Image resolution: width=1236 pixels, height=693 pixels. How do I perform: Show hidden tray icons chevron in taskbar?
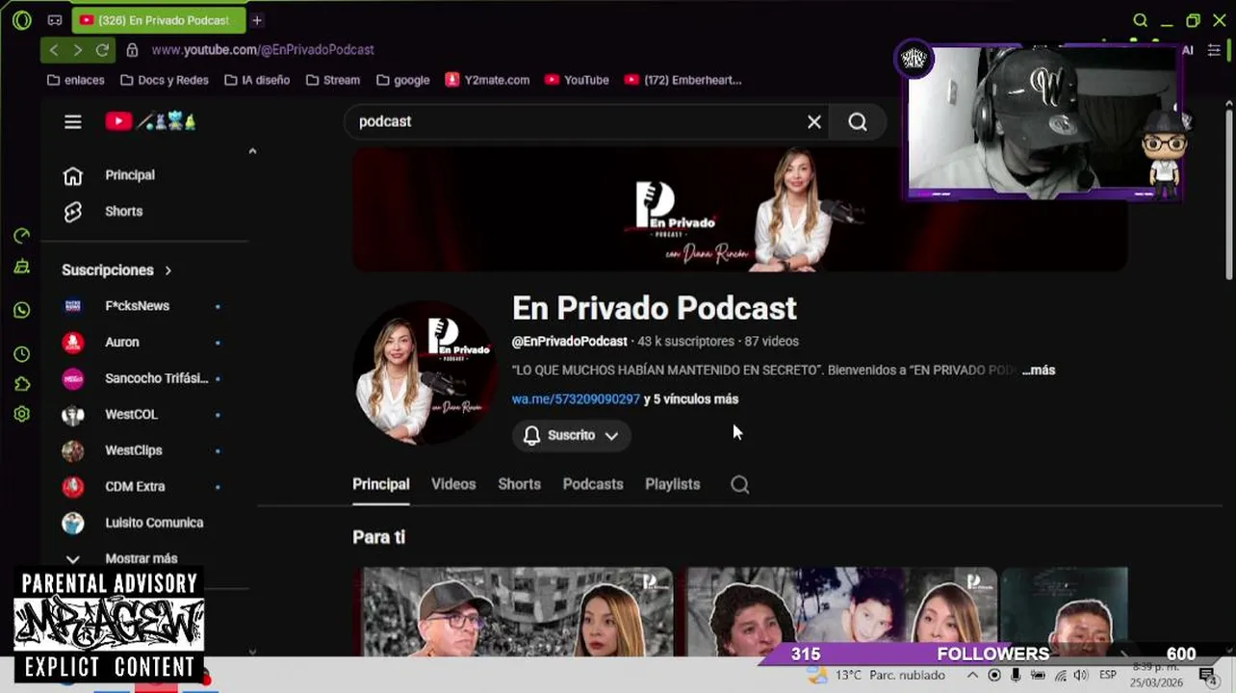973,676
